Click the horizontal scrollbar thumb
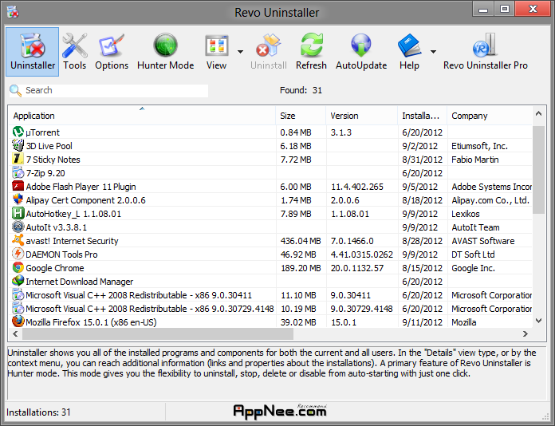 coord(158,333)
